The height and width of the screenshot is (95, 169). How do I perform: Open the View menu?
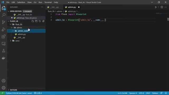click(x=29, y=2)
